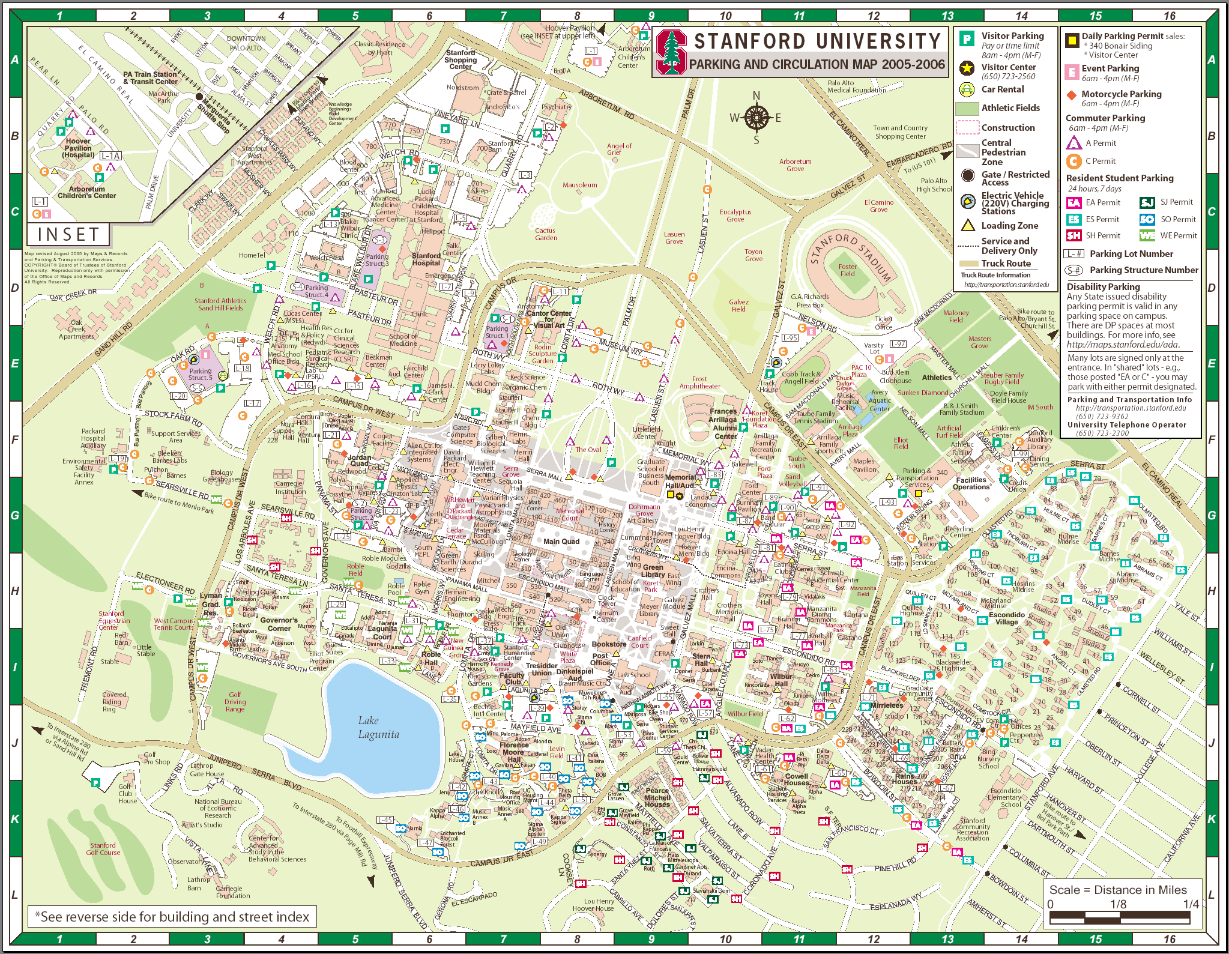Click the EA Permit legend icon
The width and height of the screenshot is (1229, 954).
[x=1073, y=203]
